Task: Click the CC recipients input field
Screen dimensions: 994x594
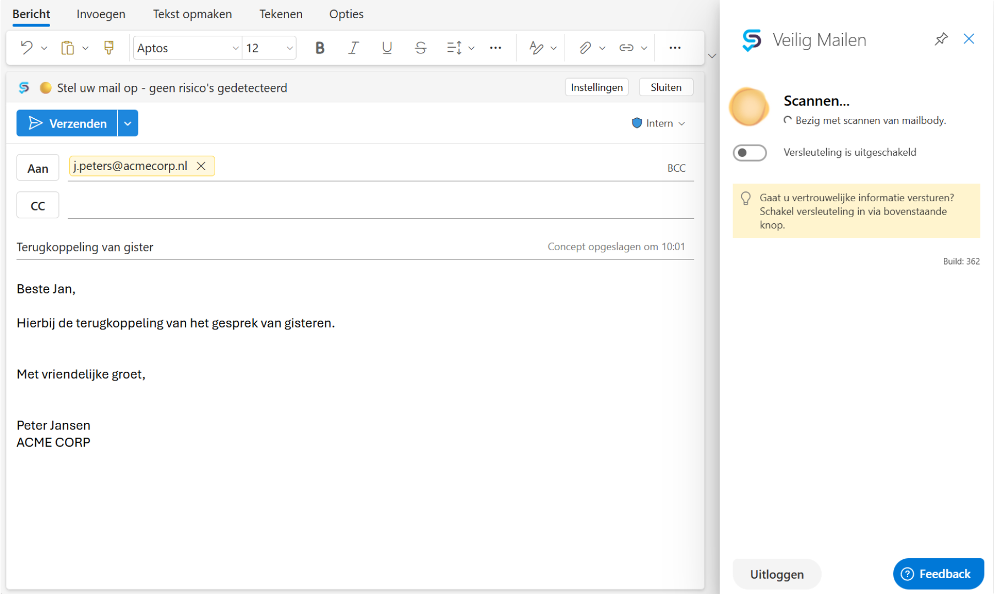Action: pyautogui.click(x=380, y=206)
